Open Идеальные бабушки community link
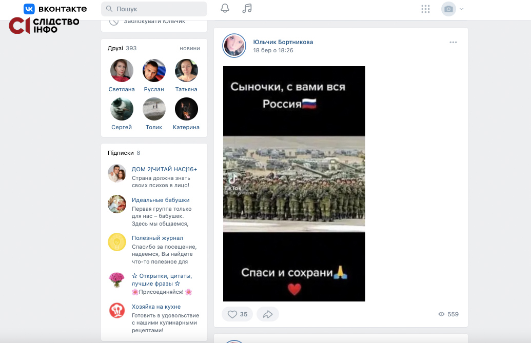 tap(161, 200)
